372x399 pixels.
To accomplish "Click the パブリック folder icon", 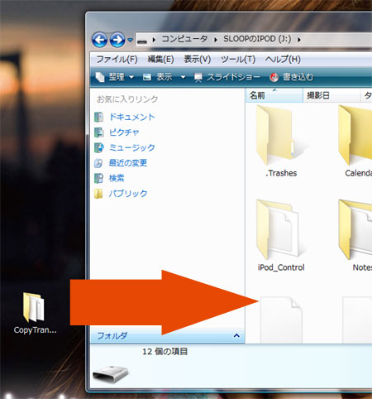I will (98, 194).
